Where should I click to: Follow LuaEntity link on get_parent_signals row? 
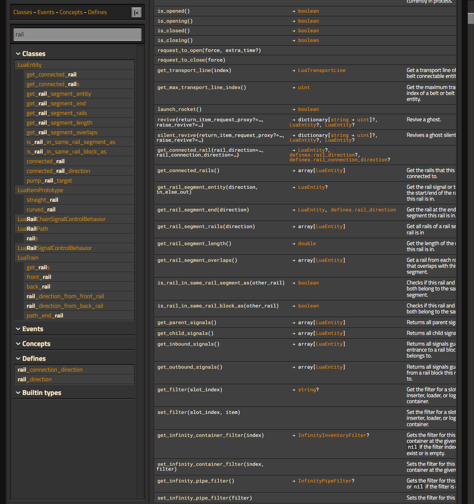329,323
